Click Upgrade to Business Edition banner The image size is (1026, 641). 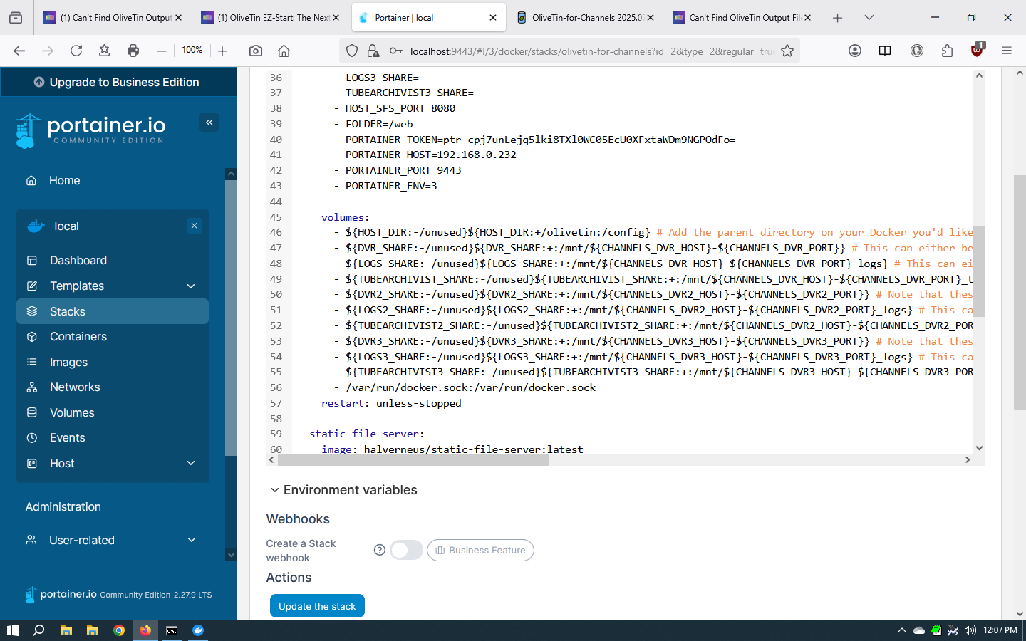118,82
